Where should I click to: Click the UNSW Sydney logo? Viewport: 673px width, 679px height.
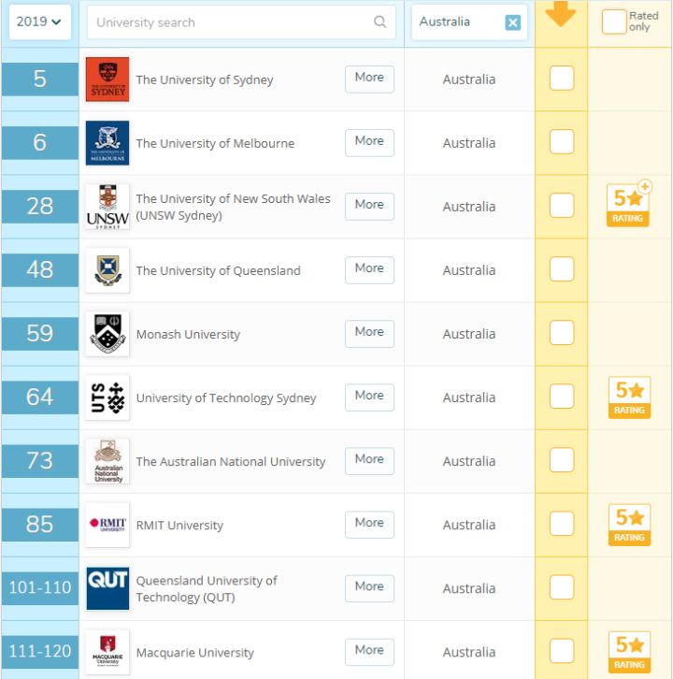pyautogui.click(x=107, y=207)
